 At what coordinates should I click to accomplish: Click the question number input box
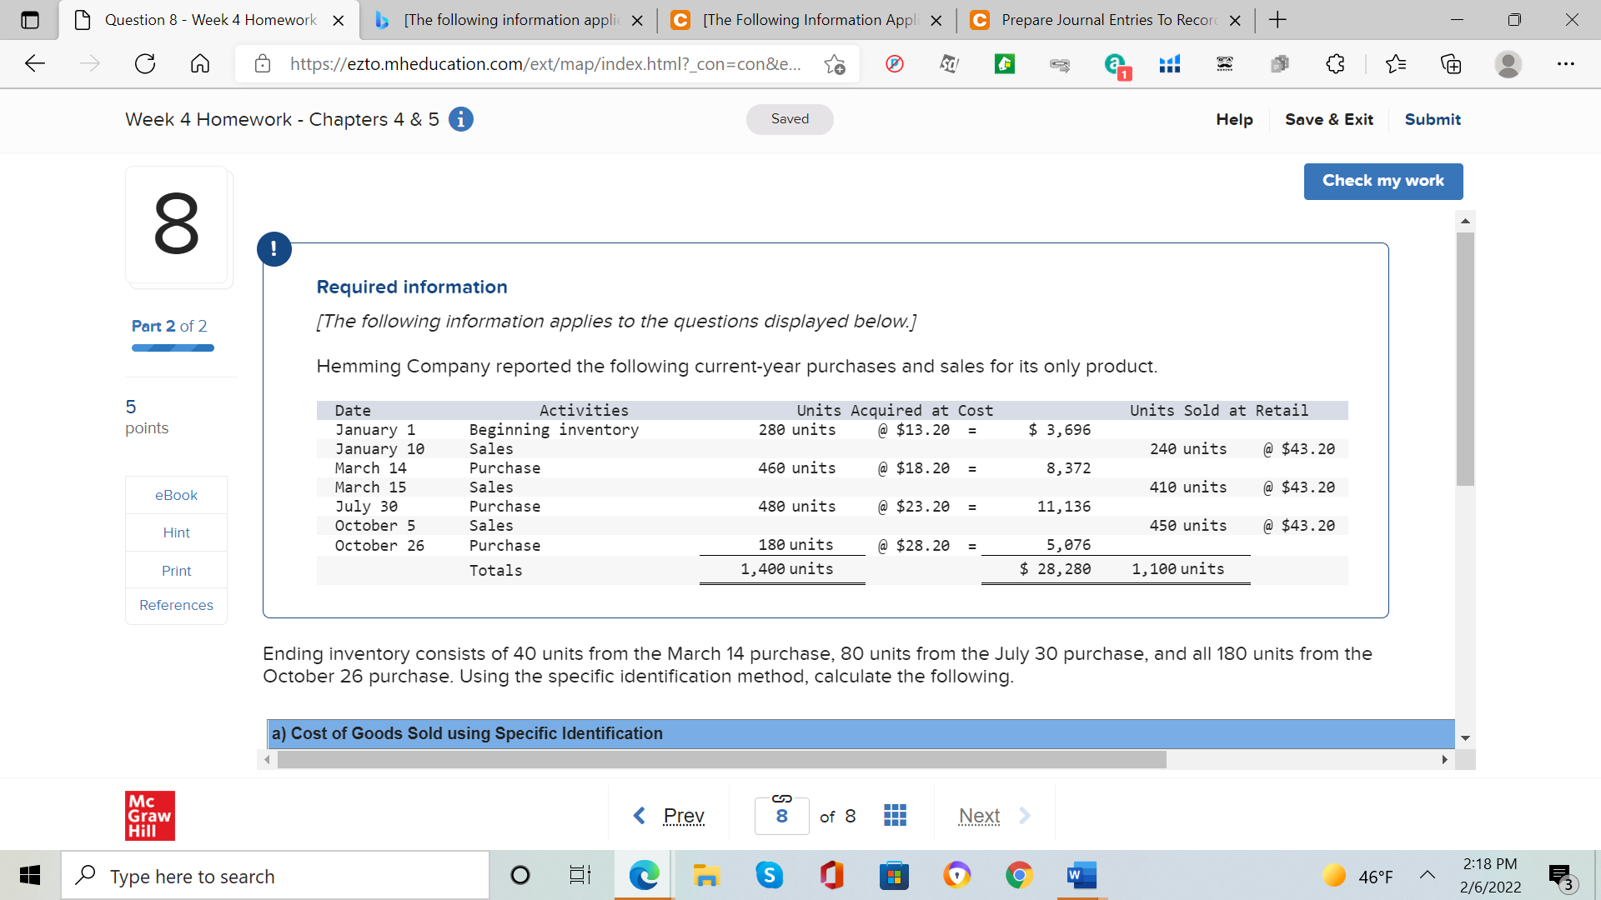click(x=781, y=816)
